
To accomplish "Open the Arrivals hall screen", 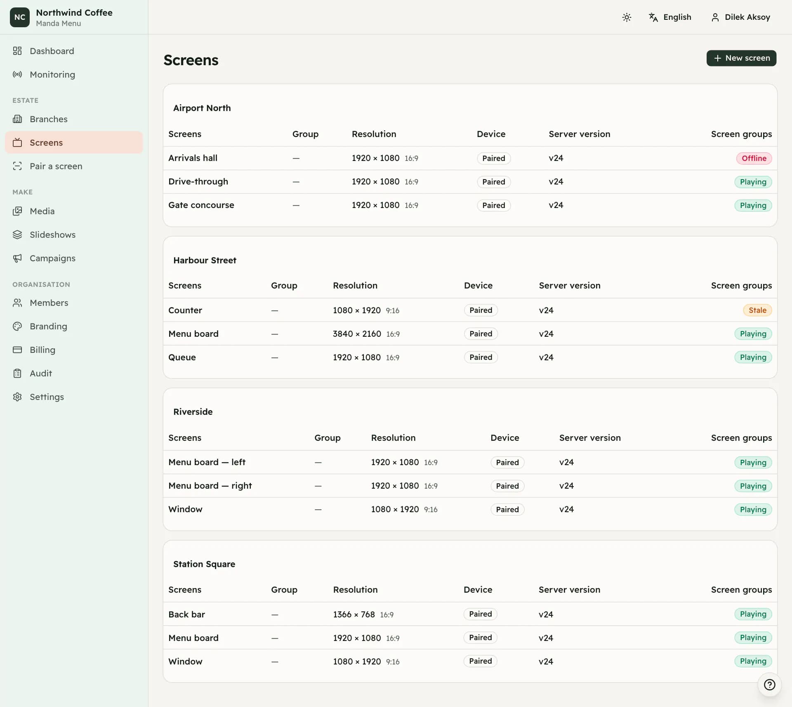I will pos(193,158).
